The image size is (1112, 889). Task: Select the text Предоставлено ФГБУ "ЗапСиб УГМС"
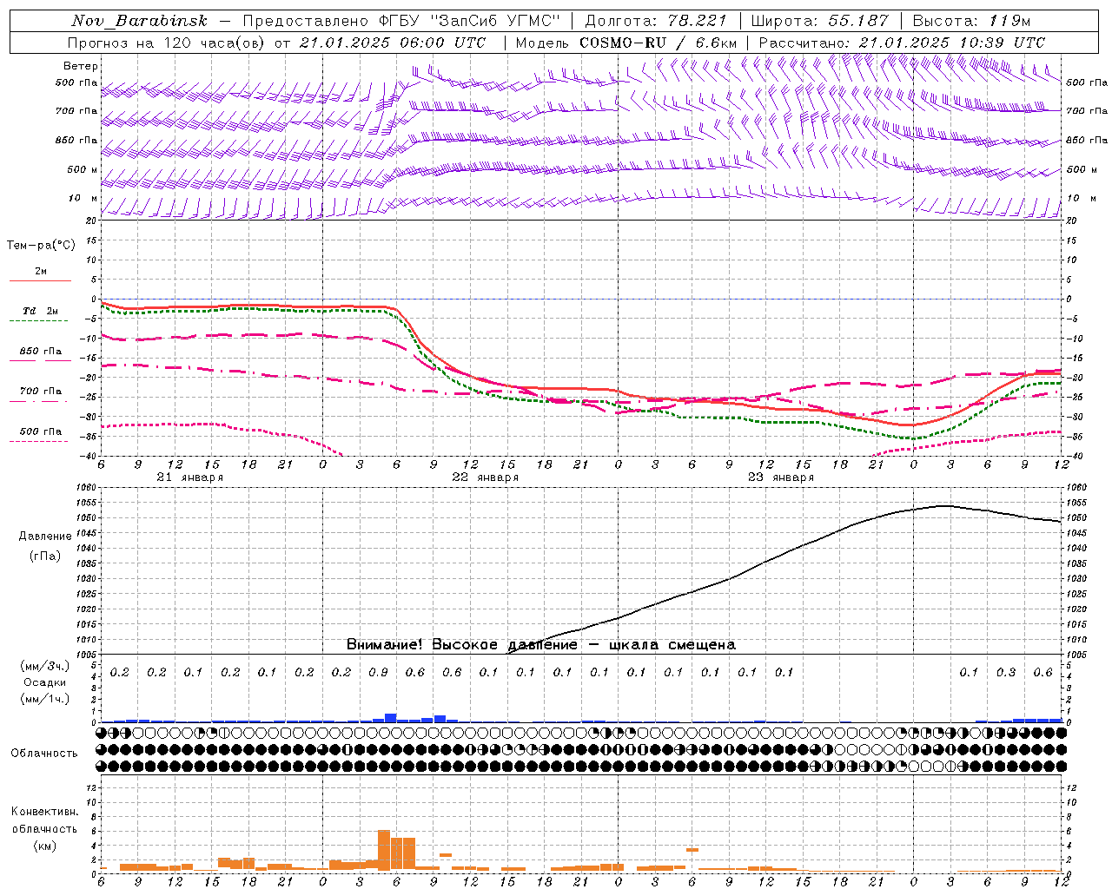401,21
